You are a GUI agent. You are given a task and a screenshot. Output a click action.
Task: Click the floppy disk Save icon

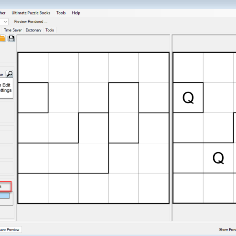pyautogui.click(x=11, y=38)
